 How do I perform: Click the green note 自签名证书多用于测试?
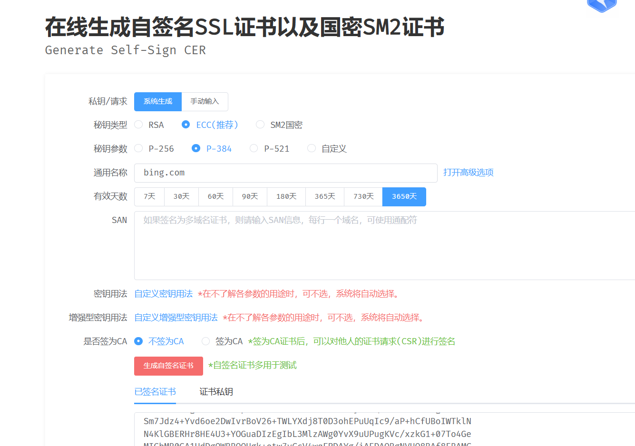(253, 365)
